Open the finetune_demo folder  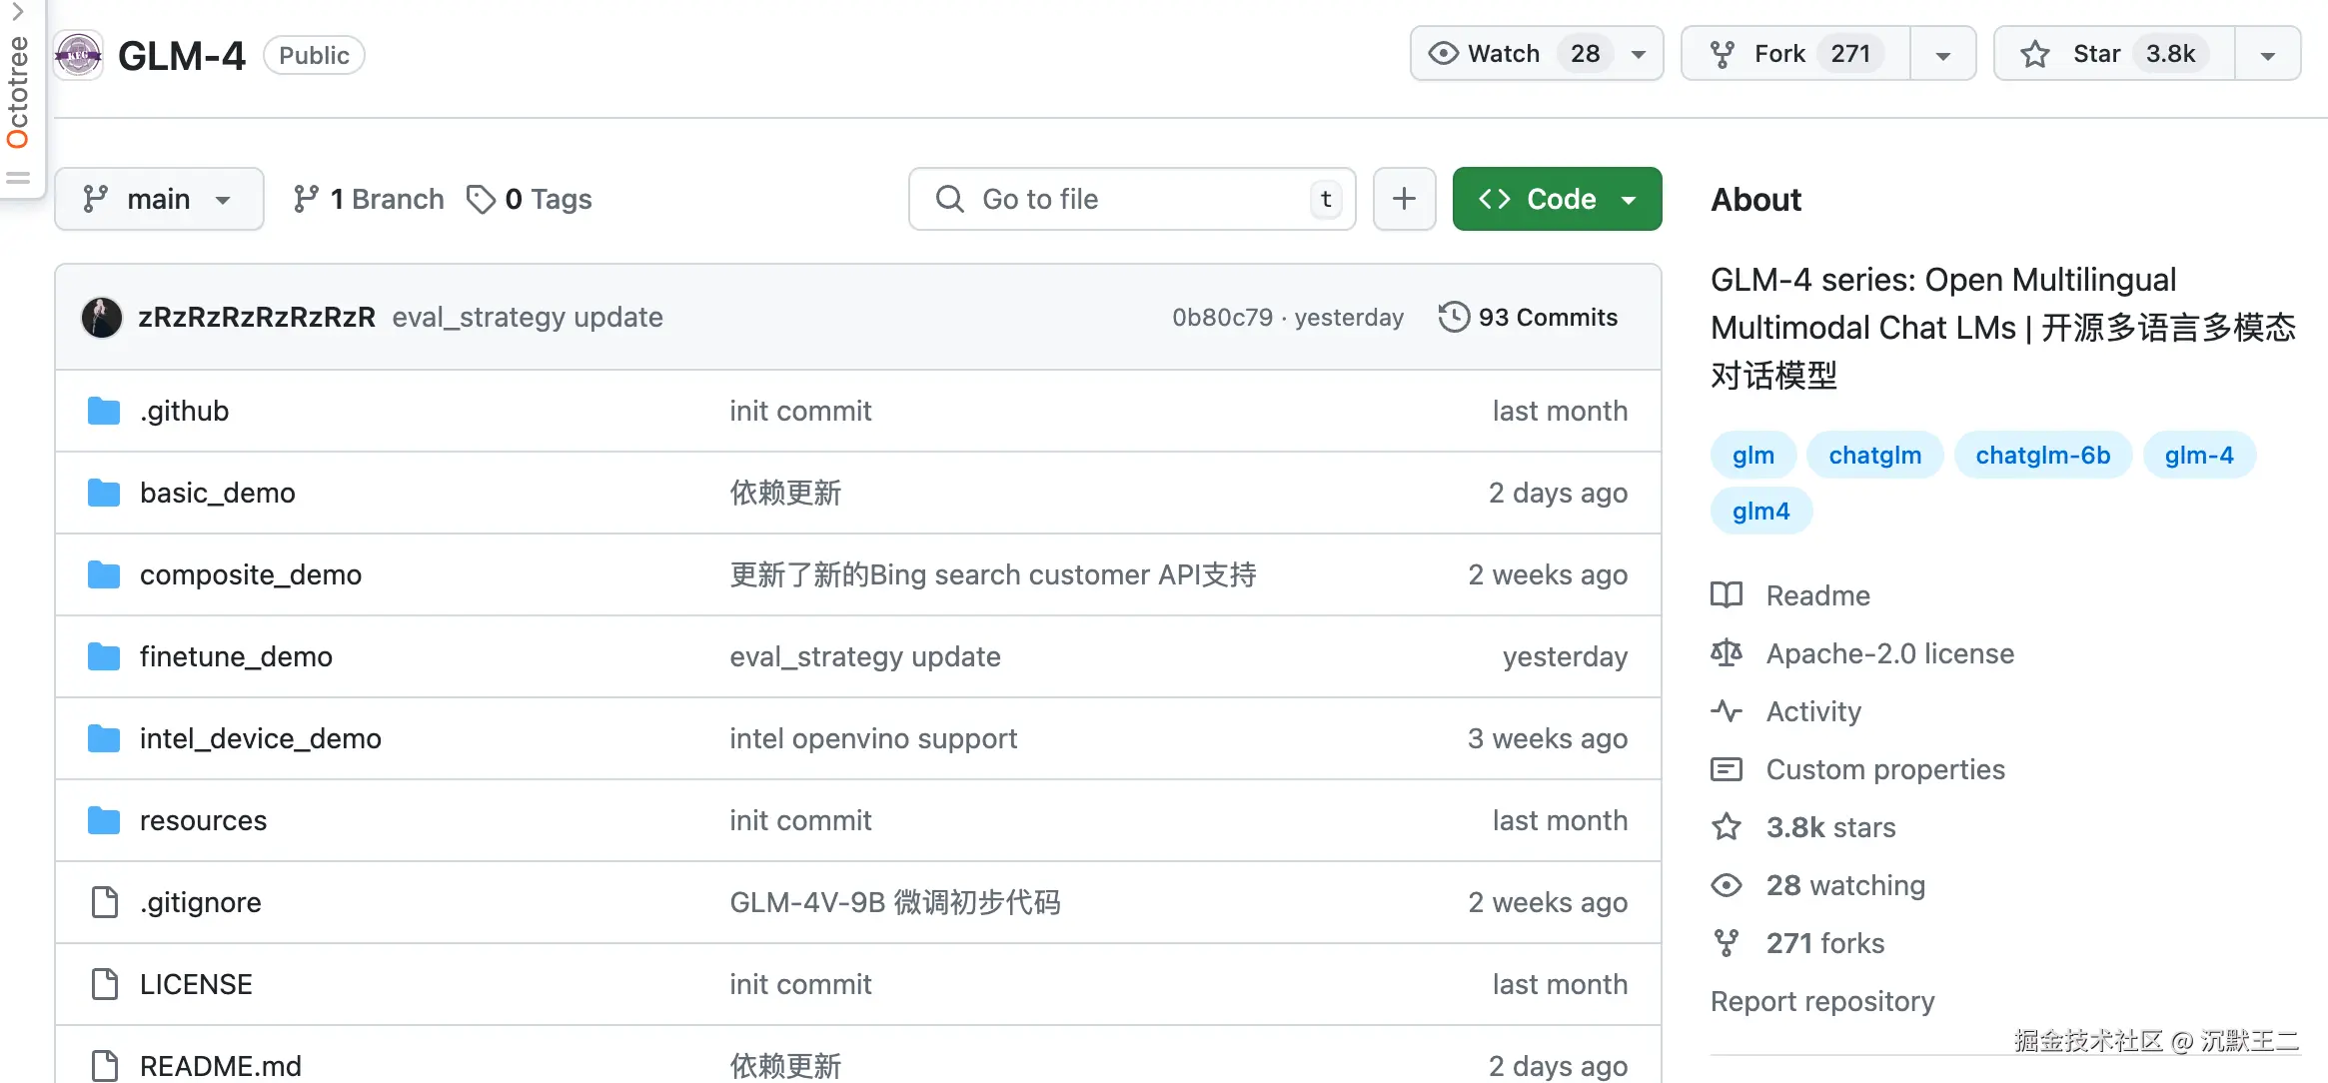point(236,656)
